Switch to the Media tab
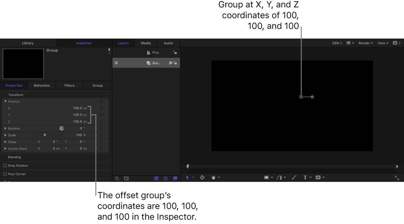404x224 pixels. tap(146, 43)
